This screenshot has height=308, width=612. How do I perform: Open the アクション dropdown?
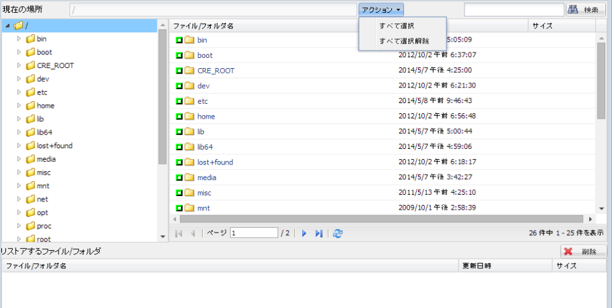tap(381, 9)
